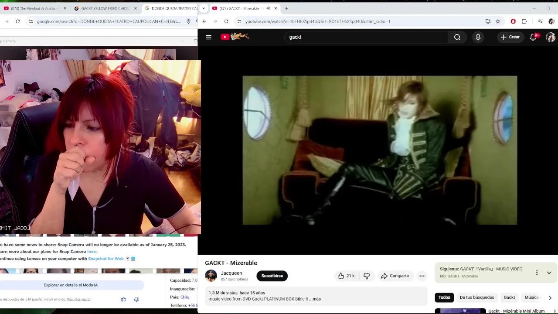Open the Chile country link
Viewport: 558px width, 314px height.
(x=185, y=297)
